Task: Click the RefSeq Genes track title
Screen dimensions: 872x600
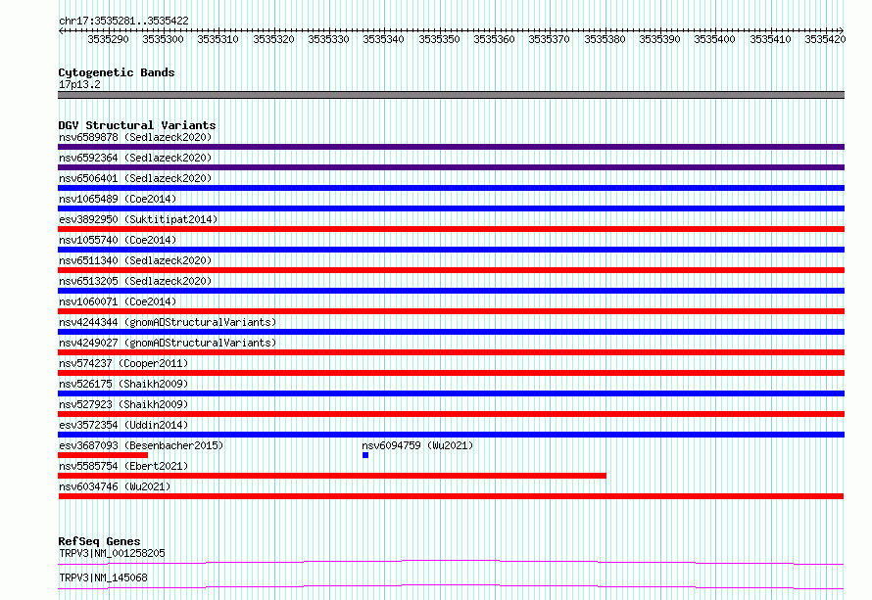Action: [x=99, y=541]
